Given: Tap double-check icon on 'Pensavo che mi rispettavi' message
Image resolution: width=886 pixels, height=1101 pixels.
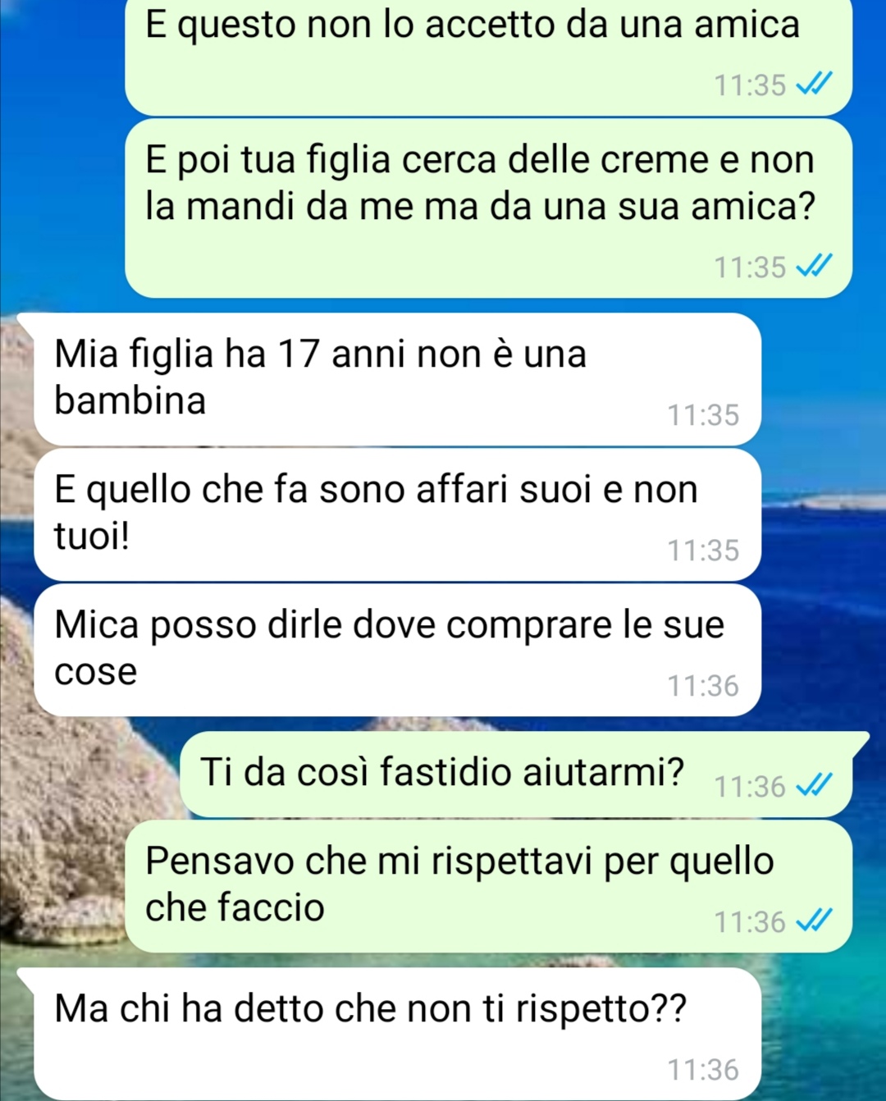Looking at the screenshot, I should (814, 921).
